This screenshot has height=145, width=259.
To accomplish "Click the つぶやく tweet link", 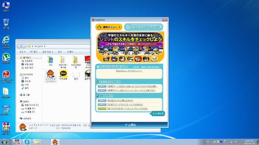I will (136, 67).
